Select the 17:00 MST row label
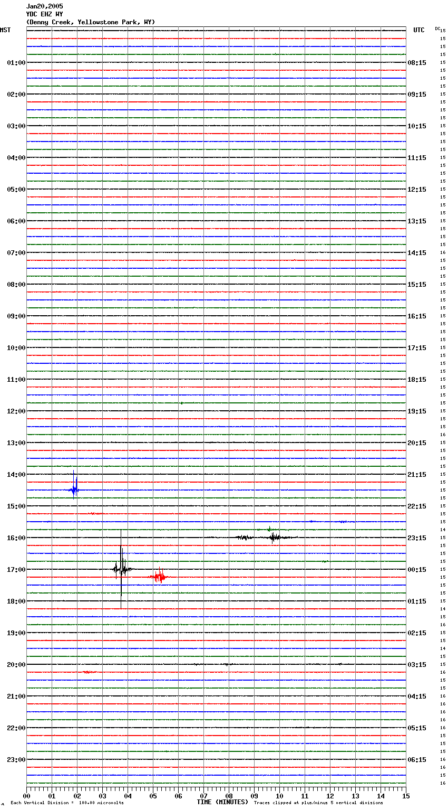This screenshot has width=448, height=810. click(16, 570)
